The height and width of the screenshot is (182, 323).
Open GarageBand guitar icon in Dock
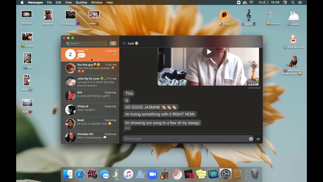(x=164, y=174)
